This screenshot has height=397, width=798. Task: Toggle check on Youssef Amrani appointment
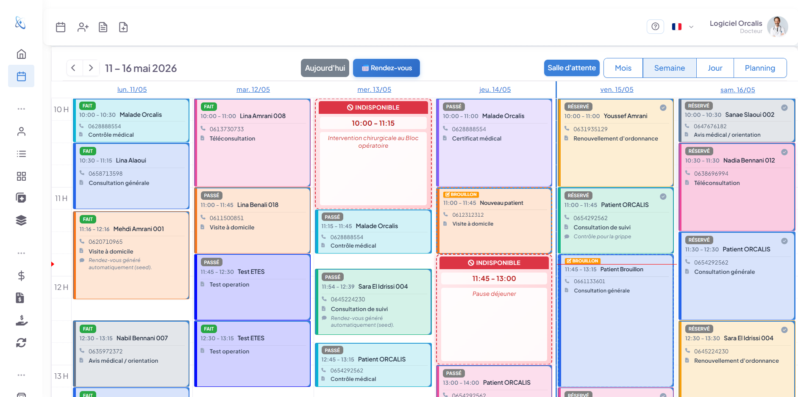pos(663,108)
